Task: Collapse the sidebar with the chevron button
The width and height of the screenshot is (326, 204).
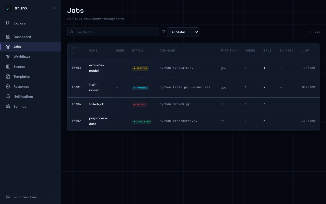Action: (x=55, y=8)
